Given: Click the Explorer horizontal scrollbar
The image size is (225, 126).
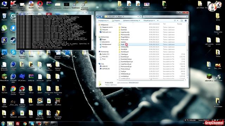Looking at the screenshot, I should click(152, 80).
